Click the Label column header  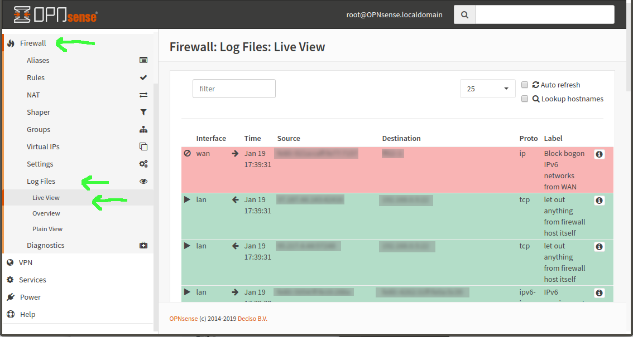click(553, 139)
